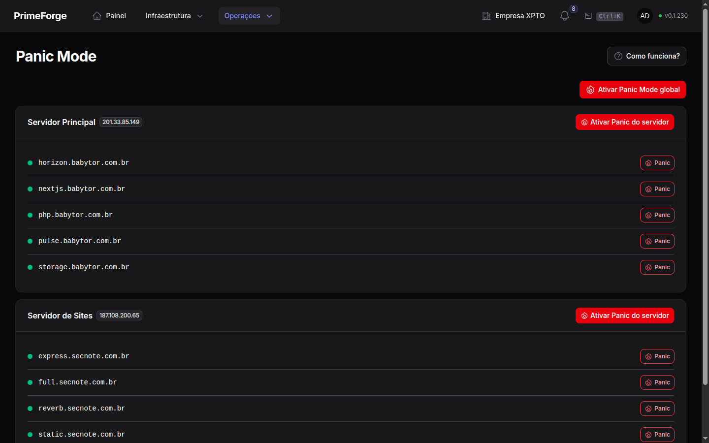Select the reverb.secnote.com.br domain text
The width and height of the screenshot is (709, 443).
pyautogui.click(x=82, y=408)
